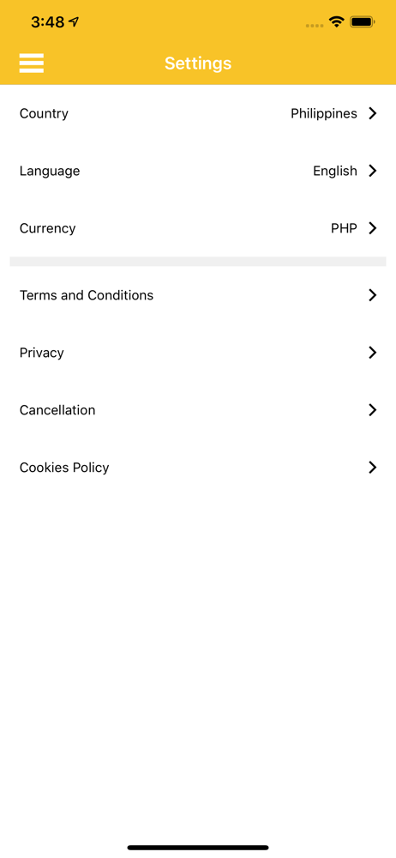Change the English language value

[335, 172]
